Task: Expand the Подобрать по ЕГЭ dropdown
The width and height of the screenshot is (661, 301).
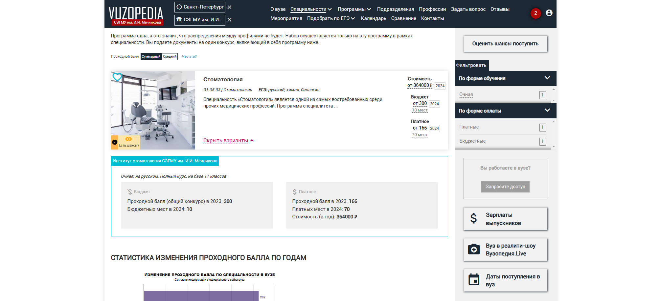Action: coord(331,18)
